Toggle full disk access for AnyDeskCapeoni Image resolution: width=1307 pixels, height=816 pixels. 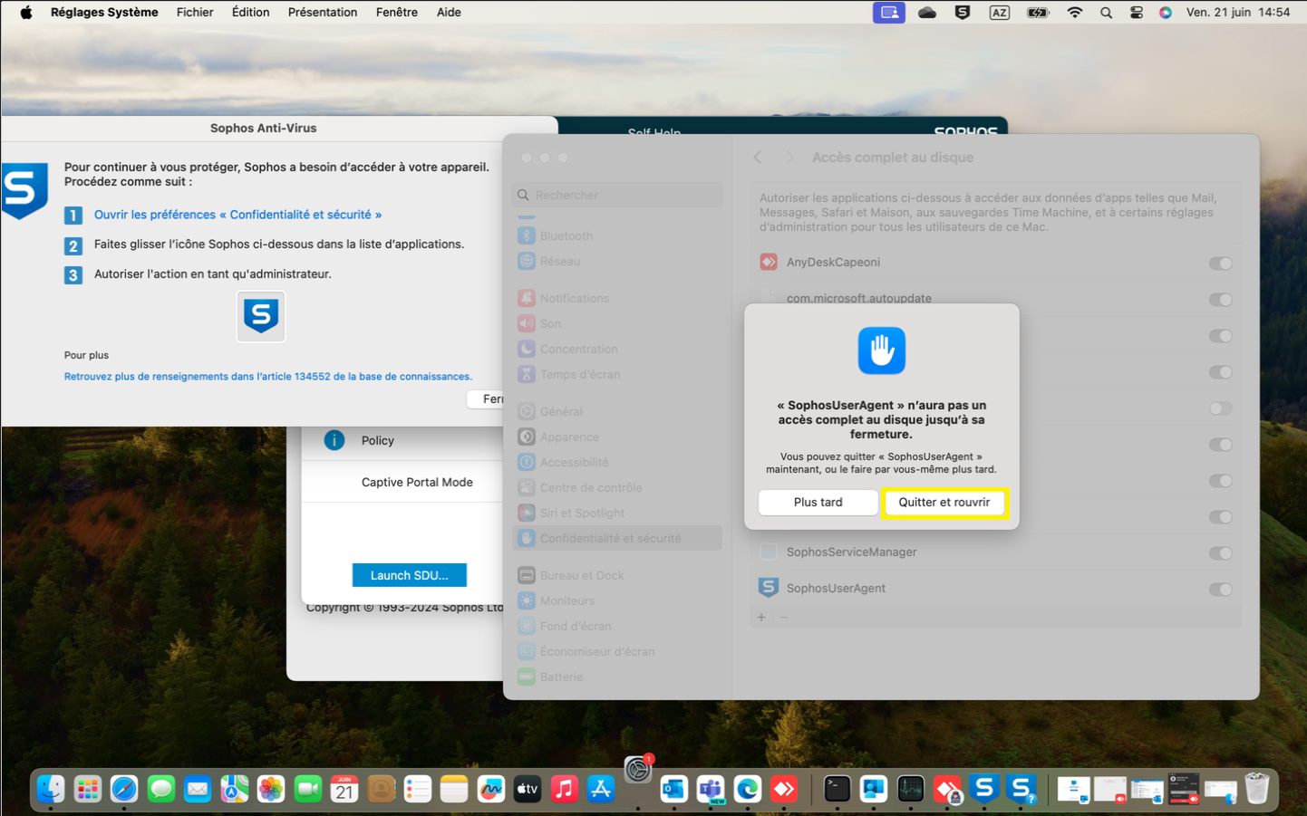tap(1220, 264)
